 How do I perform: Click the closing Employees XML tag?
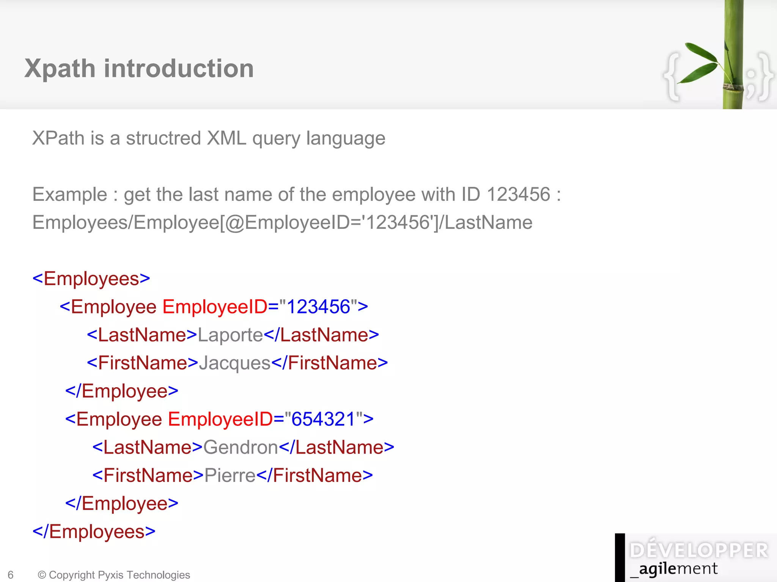tap(94, 531)
